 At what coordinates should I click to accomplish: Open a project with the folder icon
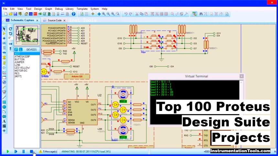[10, 14]
